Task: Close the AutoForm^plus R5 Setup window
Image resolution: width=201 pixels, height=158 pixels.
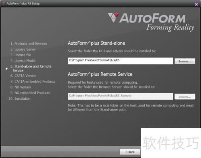Action: click(x=196, y=4)
